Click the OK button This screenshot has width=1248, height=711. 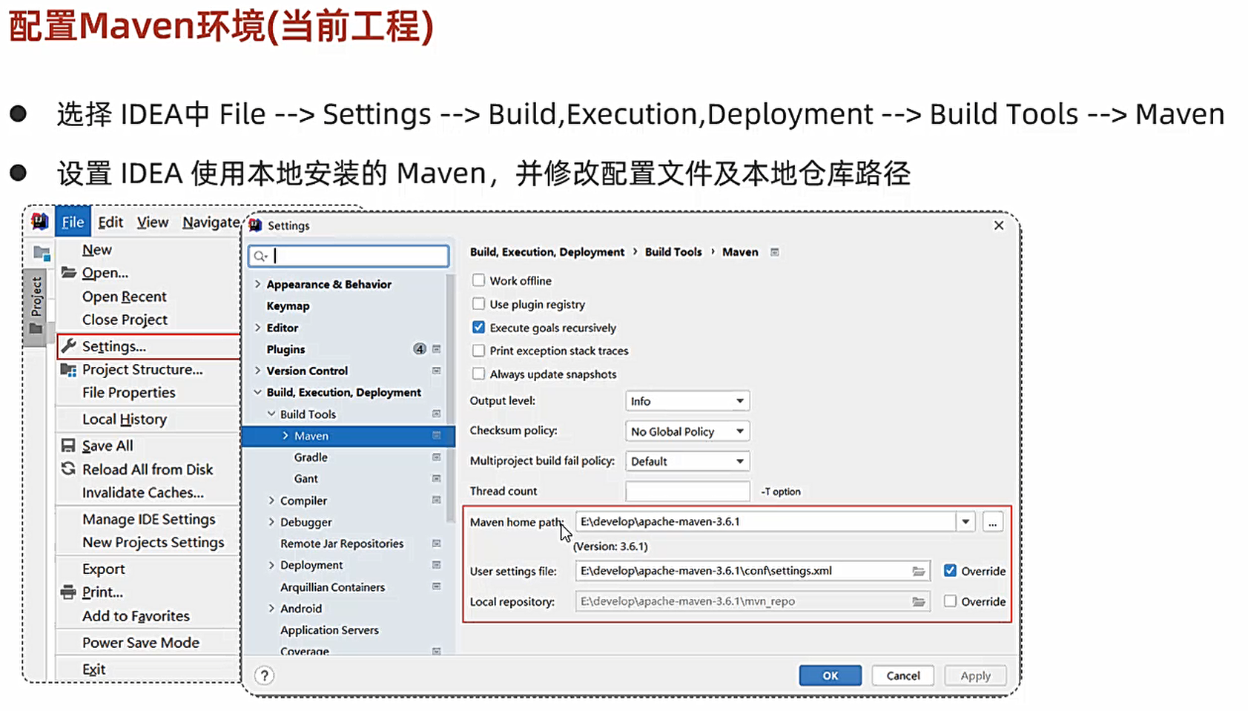(831, 675)
